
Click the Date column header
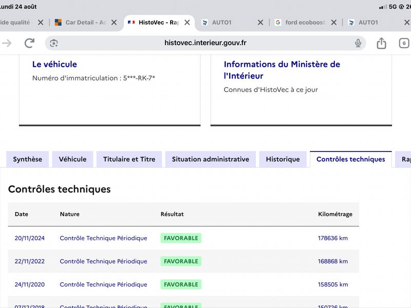21,214
